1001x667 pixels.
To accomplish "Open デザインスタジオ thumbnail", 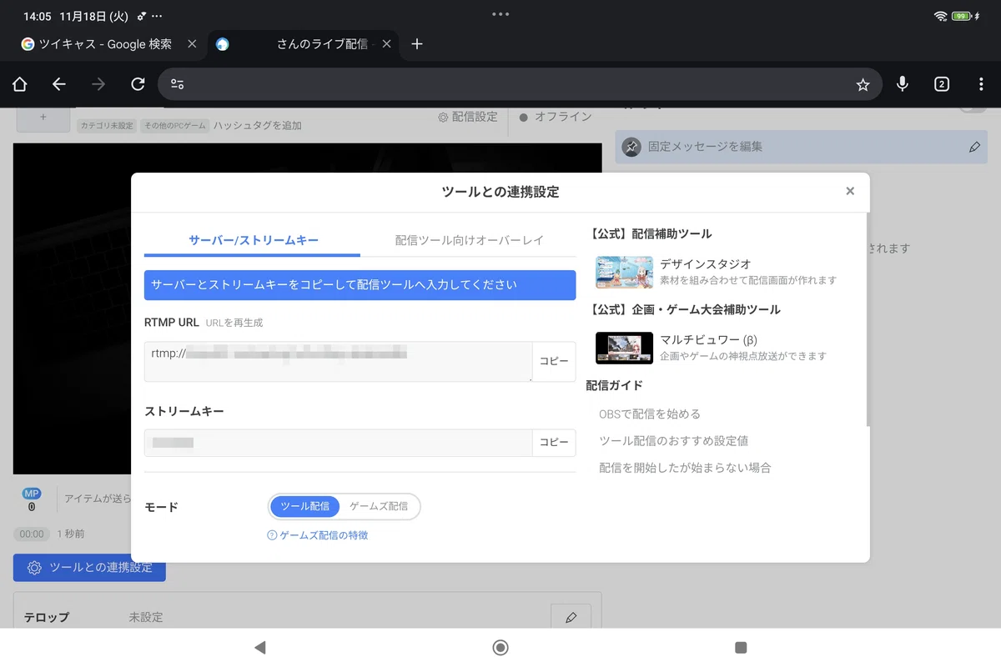I will tap(624, 272).
